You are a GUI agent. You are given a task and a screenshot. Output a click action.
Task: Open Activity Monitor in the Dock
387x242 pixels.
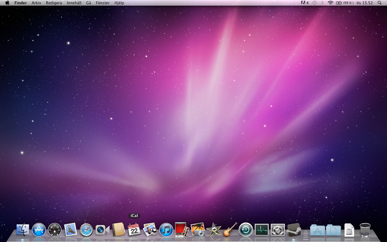click(x=261, y=230)
